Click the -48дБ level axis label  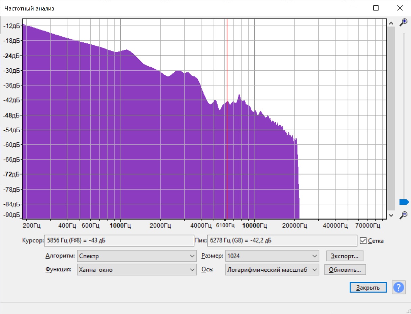click(x=12, y=115)
